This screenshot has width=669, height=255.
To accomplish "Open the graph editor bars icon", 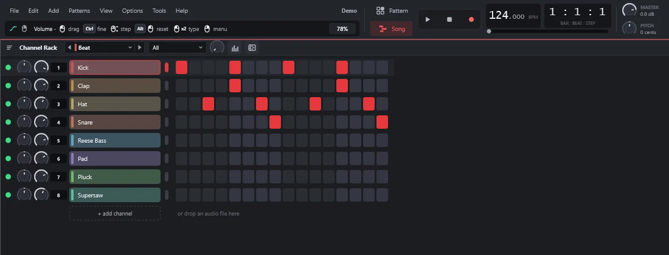I will (235, 48).
